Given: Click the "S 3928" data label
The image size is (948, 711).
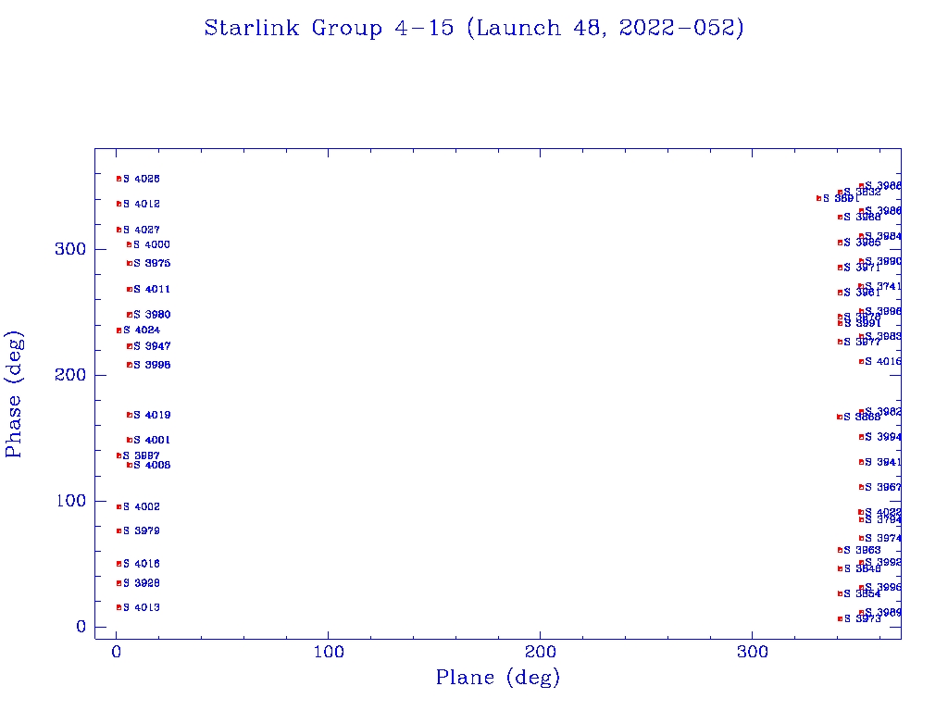Looking at the screenshot, I should (x=142, y=583).
